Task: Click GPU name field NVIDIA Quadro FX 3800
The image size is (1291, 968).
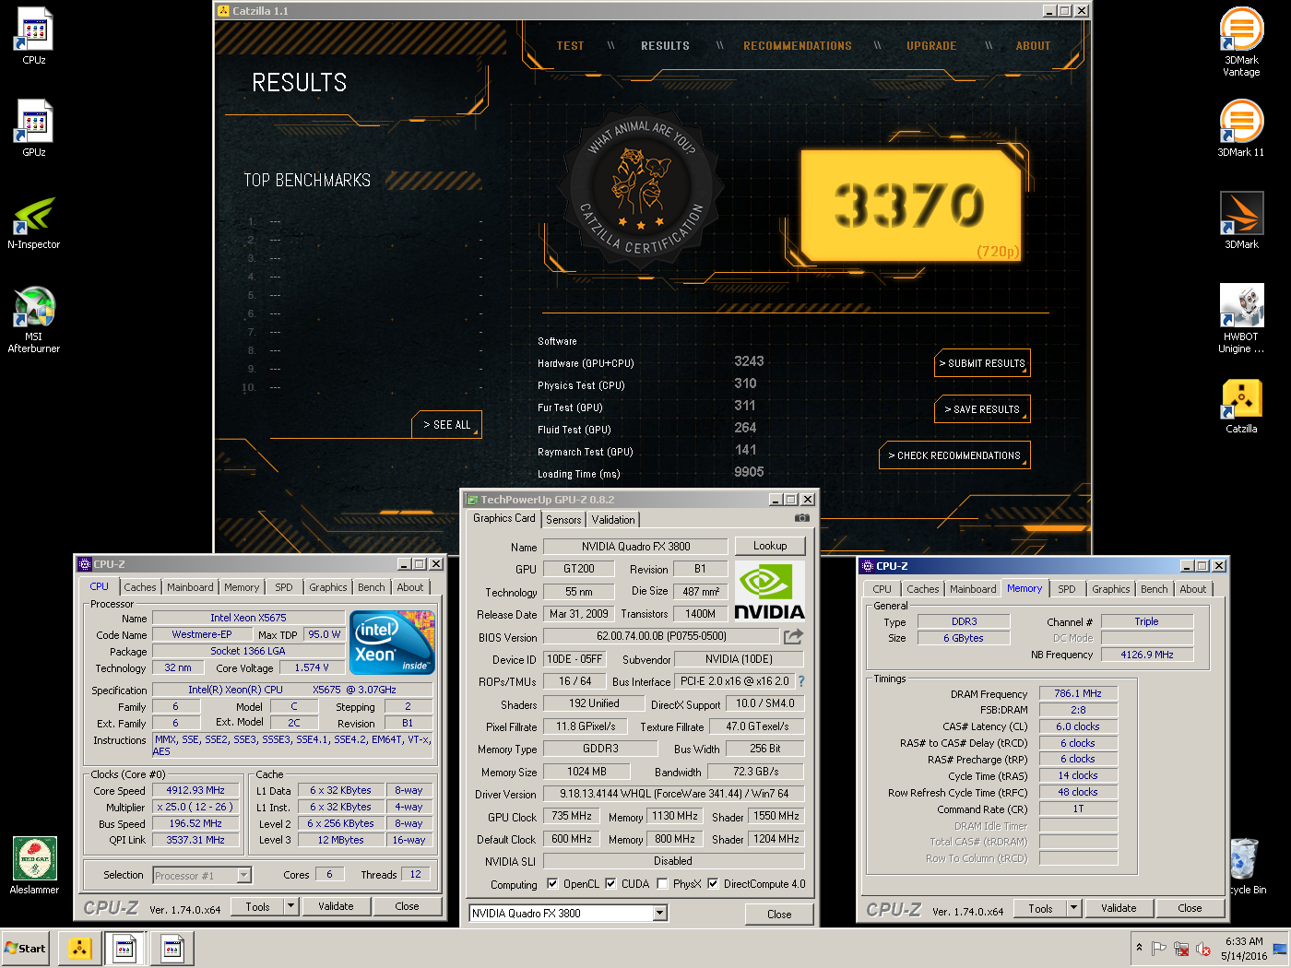Action: (x=635, y=547)
